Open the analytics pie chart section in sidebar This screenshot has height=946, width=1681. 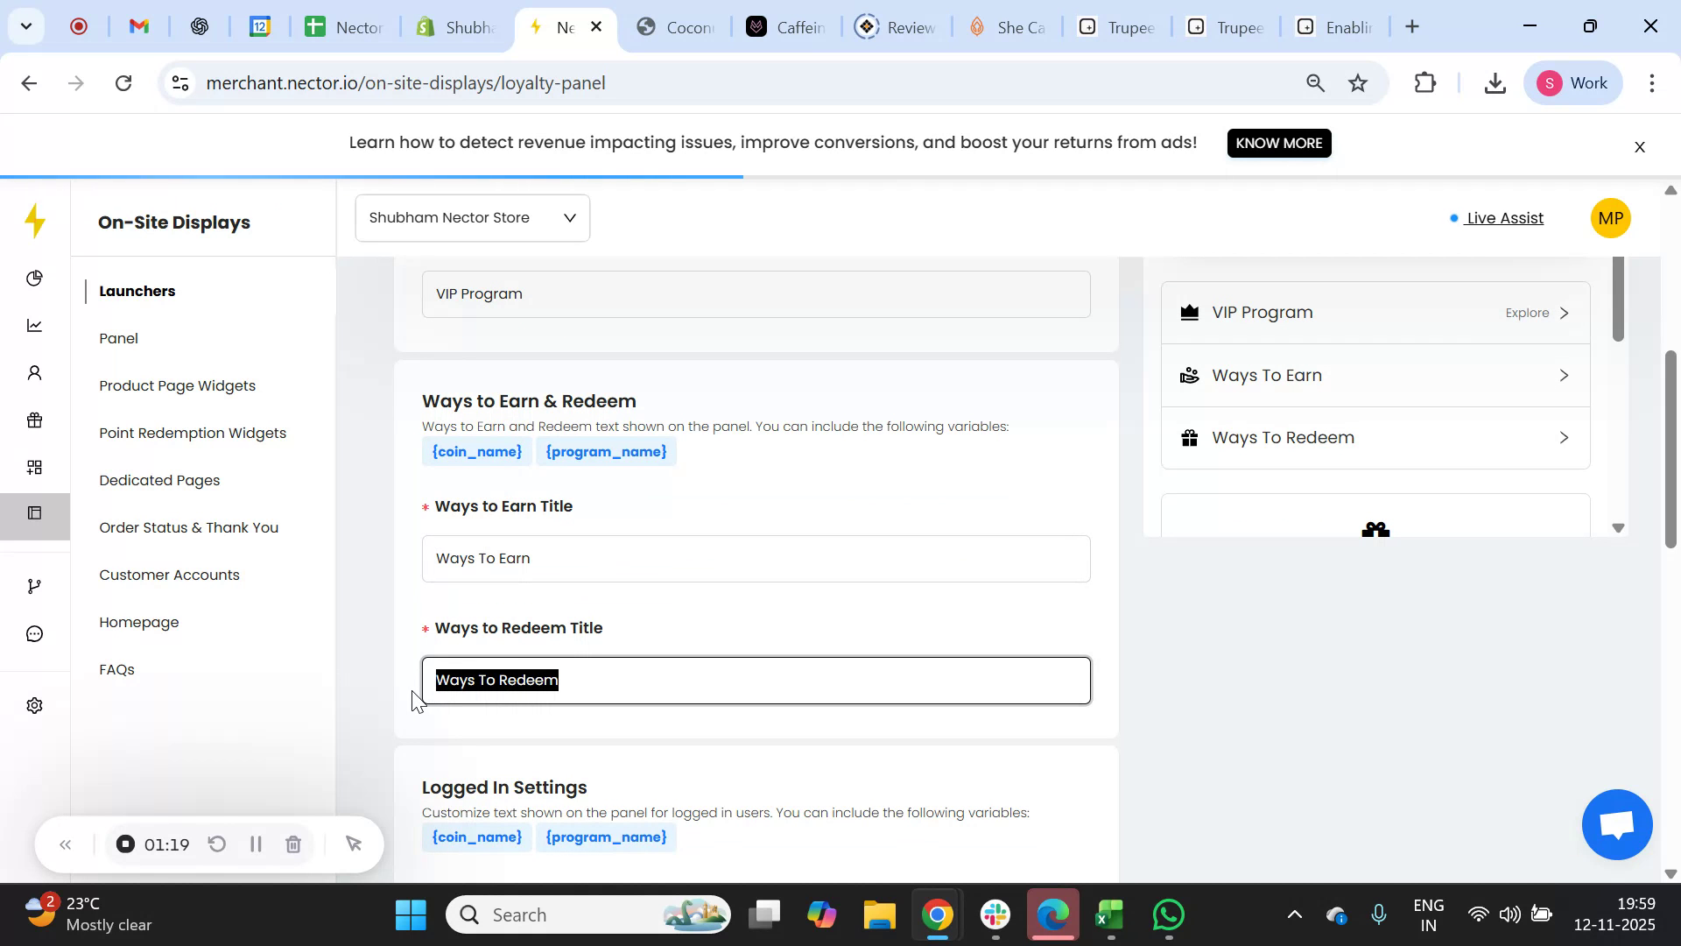coord(34,278)
